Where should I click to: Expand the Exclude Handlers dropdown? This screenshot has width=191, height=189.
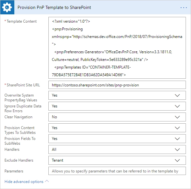(x=117, y=160)
